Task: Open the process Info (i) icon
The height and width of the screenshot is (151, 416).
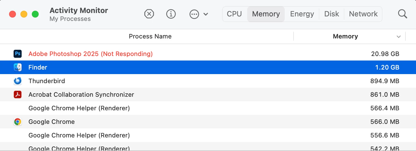Action: pos(171,14)
